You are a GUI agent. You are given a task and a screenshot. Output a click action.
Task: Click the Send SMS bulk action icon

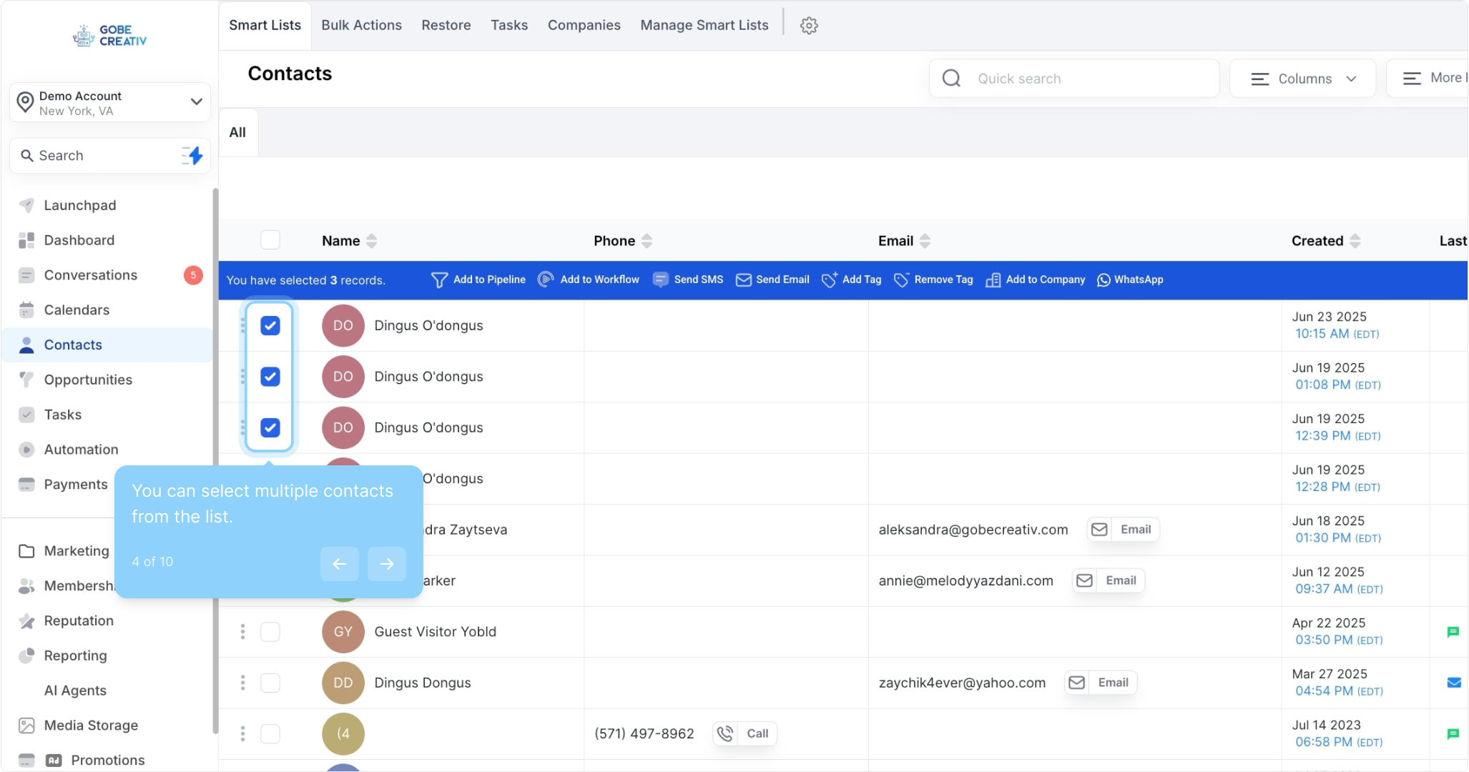coord(660,280)
